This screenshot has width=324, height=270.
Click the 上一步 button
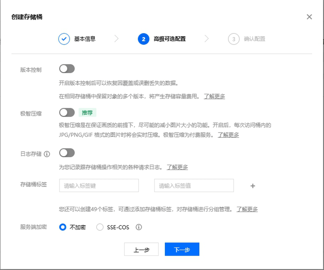(x=141, y=249)
